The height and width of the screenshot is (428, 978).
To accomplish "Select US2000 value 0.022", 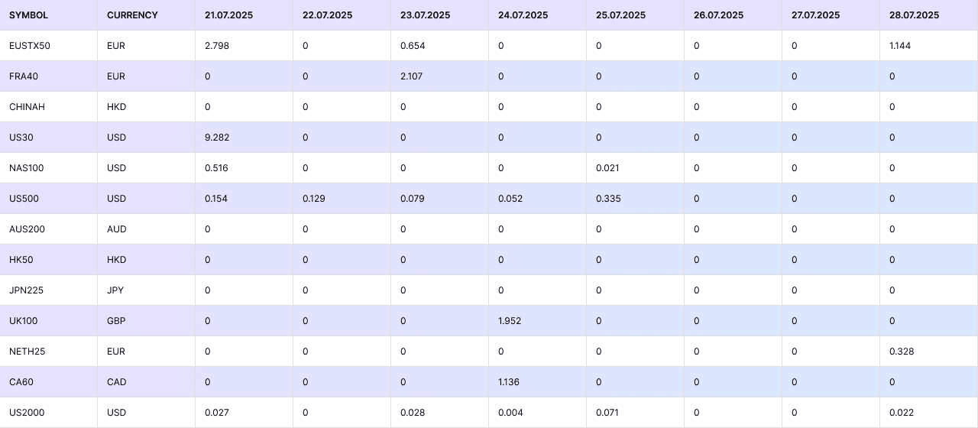I will (929, 413).
